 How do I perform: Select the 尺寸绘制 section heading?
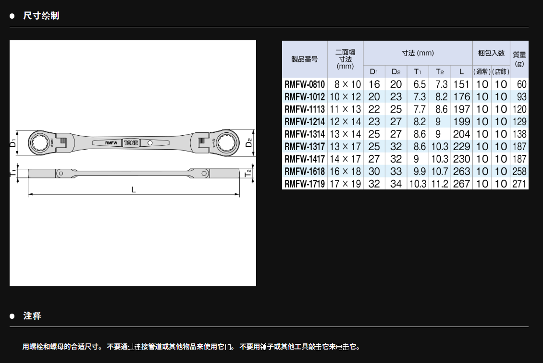coord(41,16)
